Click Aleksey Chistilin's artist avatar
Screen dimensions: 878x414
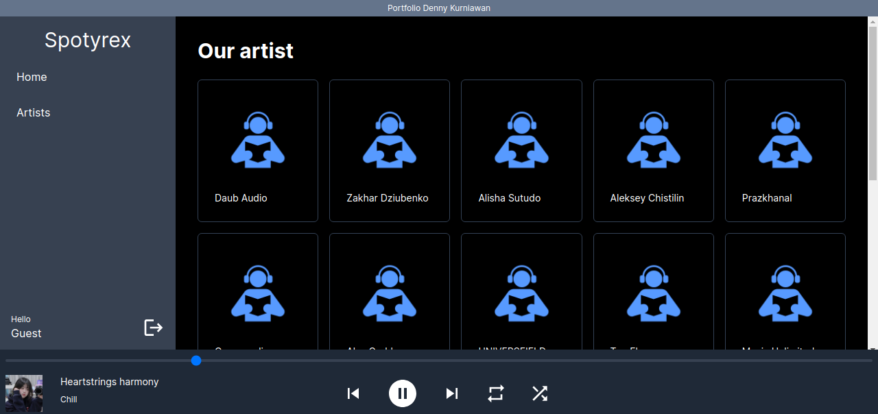[653, 140]
